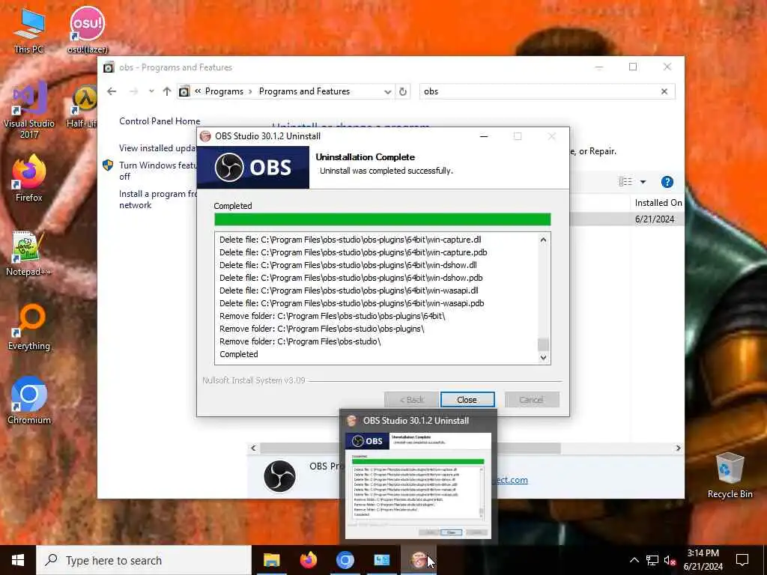Select the 'Remove folder: C:\Program Files\obs-studio\' log line
The width and height of the screenshot is (767, 575).
click(x=300, y=341)
